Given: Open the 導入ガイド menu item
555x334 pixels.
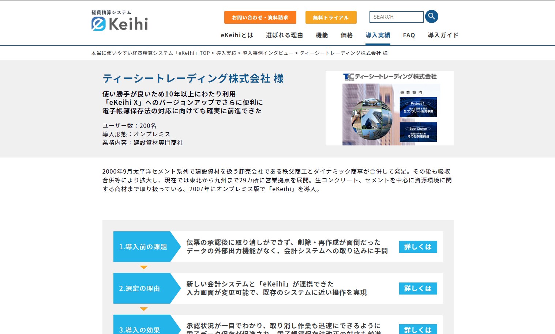Looking at the screenshot, I should pyautogui.click(x=443, y=35).
